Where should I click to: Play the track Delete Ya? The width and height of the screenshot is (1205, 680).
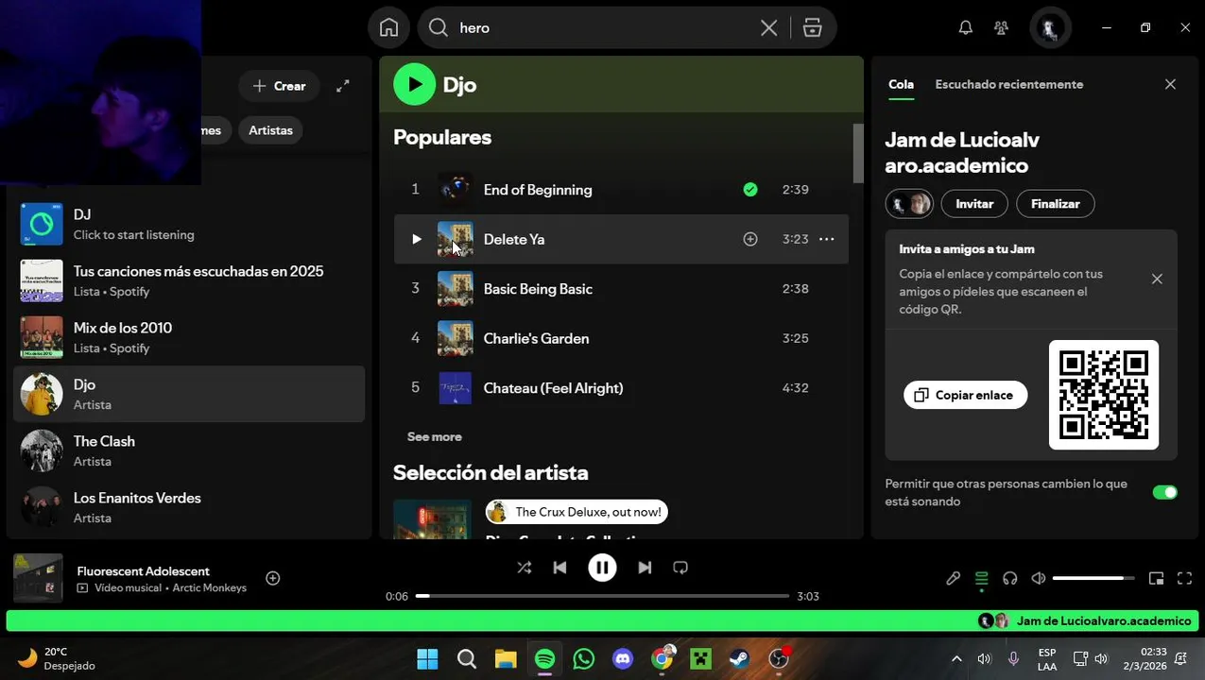[x=416, y=239]
